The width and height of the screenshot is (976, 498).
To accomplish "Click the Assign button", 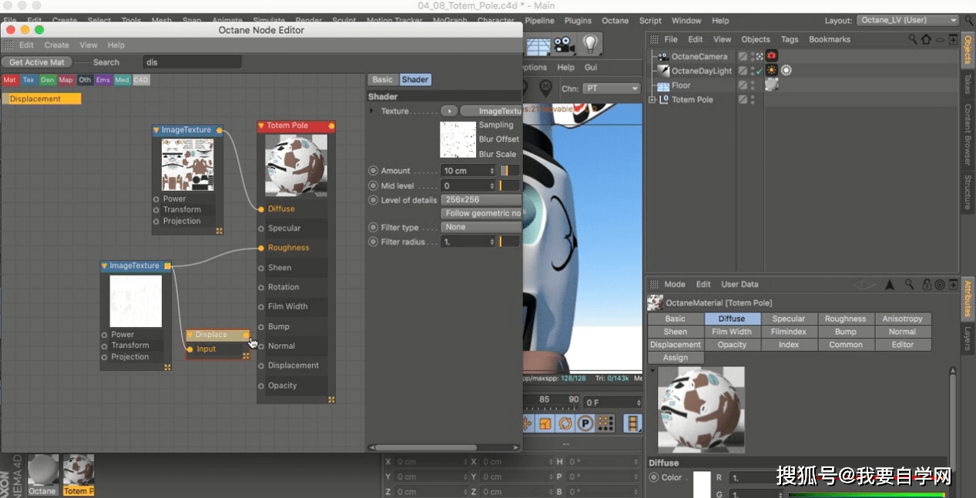I will 675,358.
